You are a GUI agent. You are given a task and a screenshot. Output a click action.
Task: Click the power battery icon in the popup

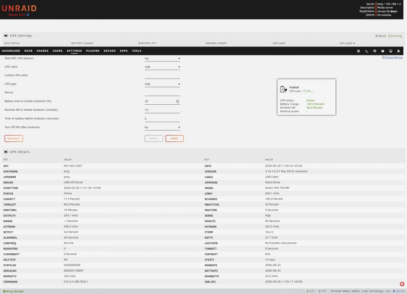pos(283,89)
